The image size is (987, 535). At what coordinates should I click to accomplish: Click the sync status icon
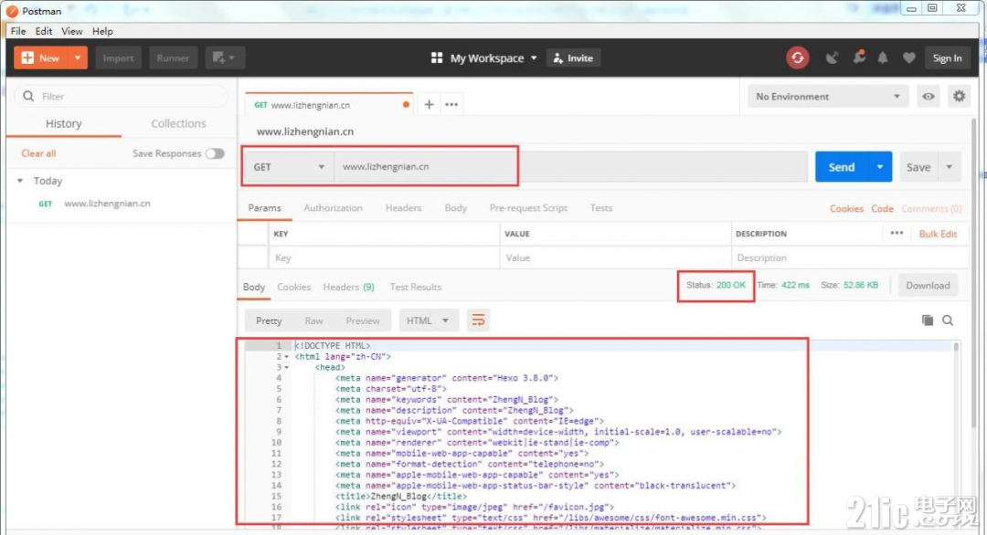(797, 58)
